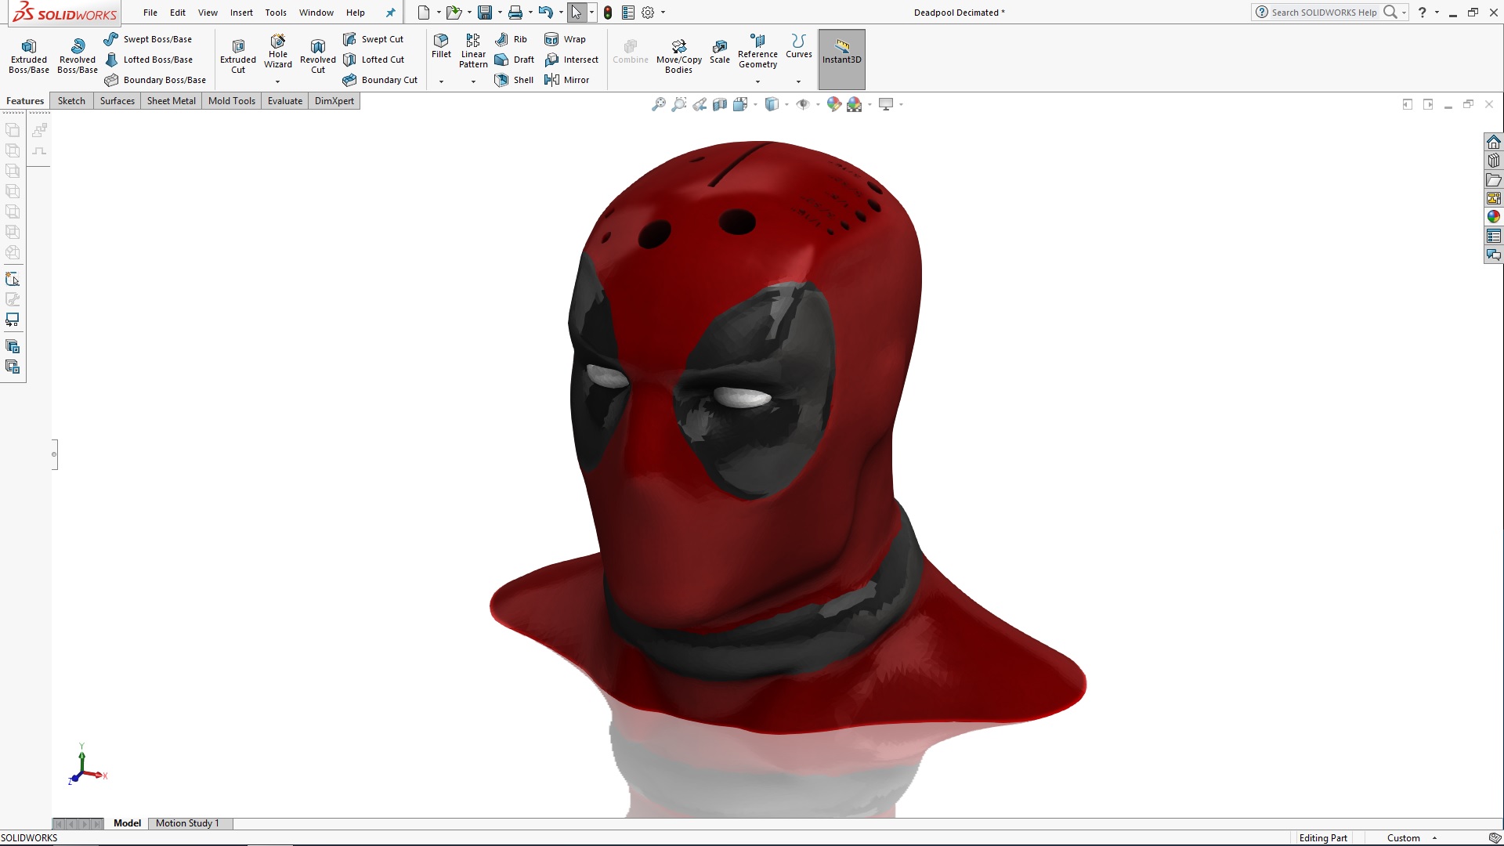Expand the Reference Geometry dropdown arrow
This screenshot has width=1504, height=846.
pos(757,81)
